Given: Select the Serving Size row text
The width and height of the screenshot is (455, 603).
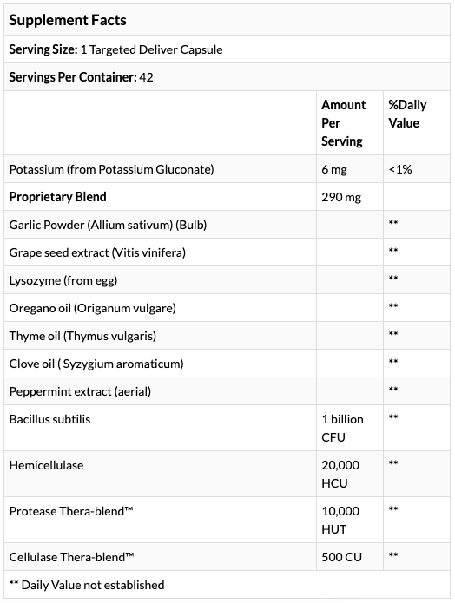Looking at the screenshot, I should pyautogui.click(x=115, y=49).
